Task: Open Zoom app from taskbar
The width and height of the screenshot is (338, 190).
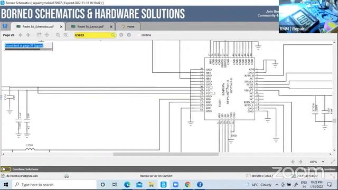Action: click(175, 185)
